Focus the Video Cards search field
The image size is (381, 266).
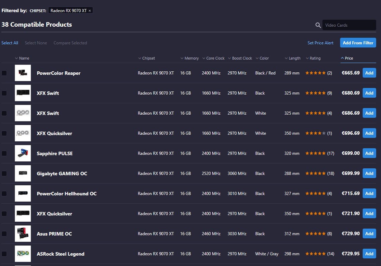point(349,25)
